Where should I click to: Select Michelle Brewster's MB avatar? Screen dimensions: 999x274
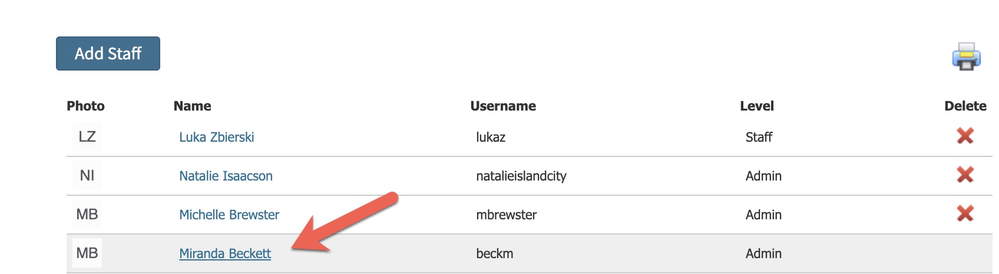coord(87,214)
